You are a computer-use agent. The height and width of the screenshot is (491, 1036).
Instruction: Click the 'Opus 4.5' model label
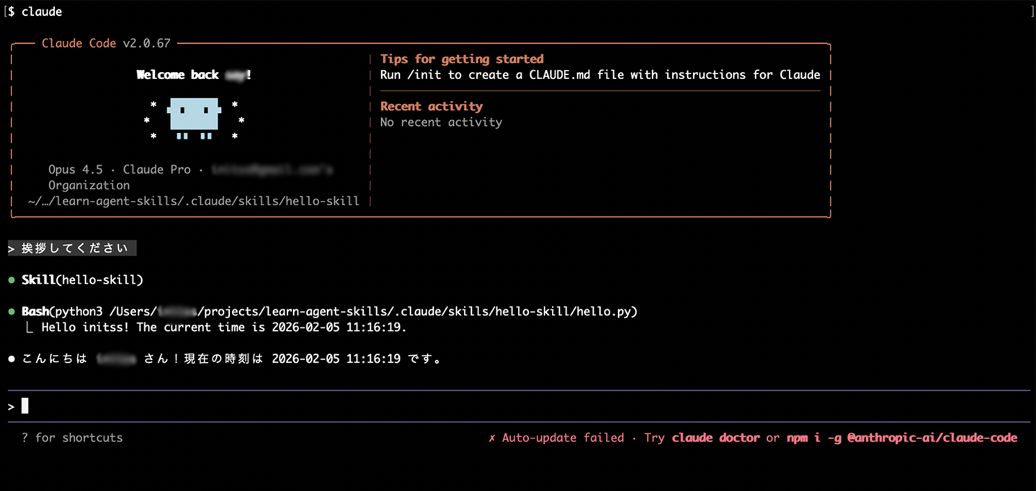click(x=76, y=169)
